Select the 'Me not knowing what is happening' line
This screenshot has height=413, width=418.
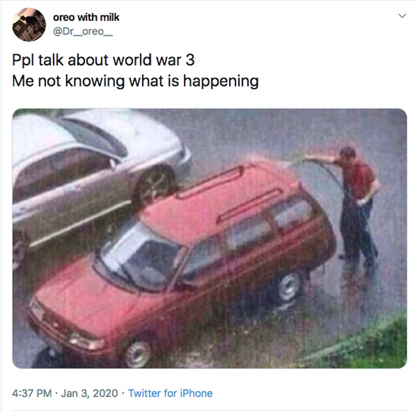135,81
